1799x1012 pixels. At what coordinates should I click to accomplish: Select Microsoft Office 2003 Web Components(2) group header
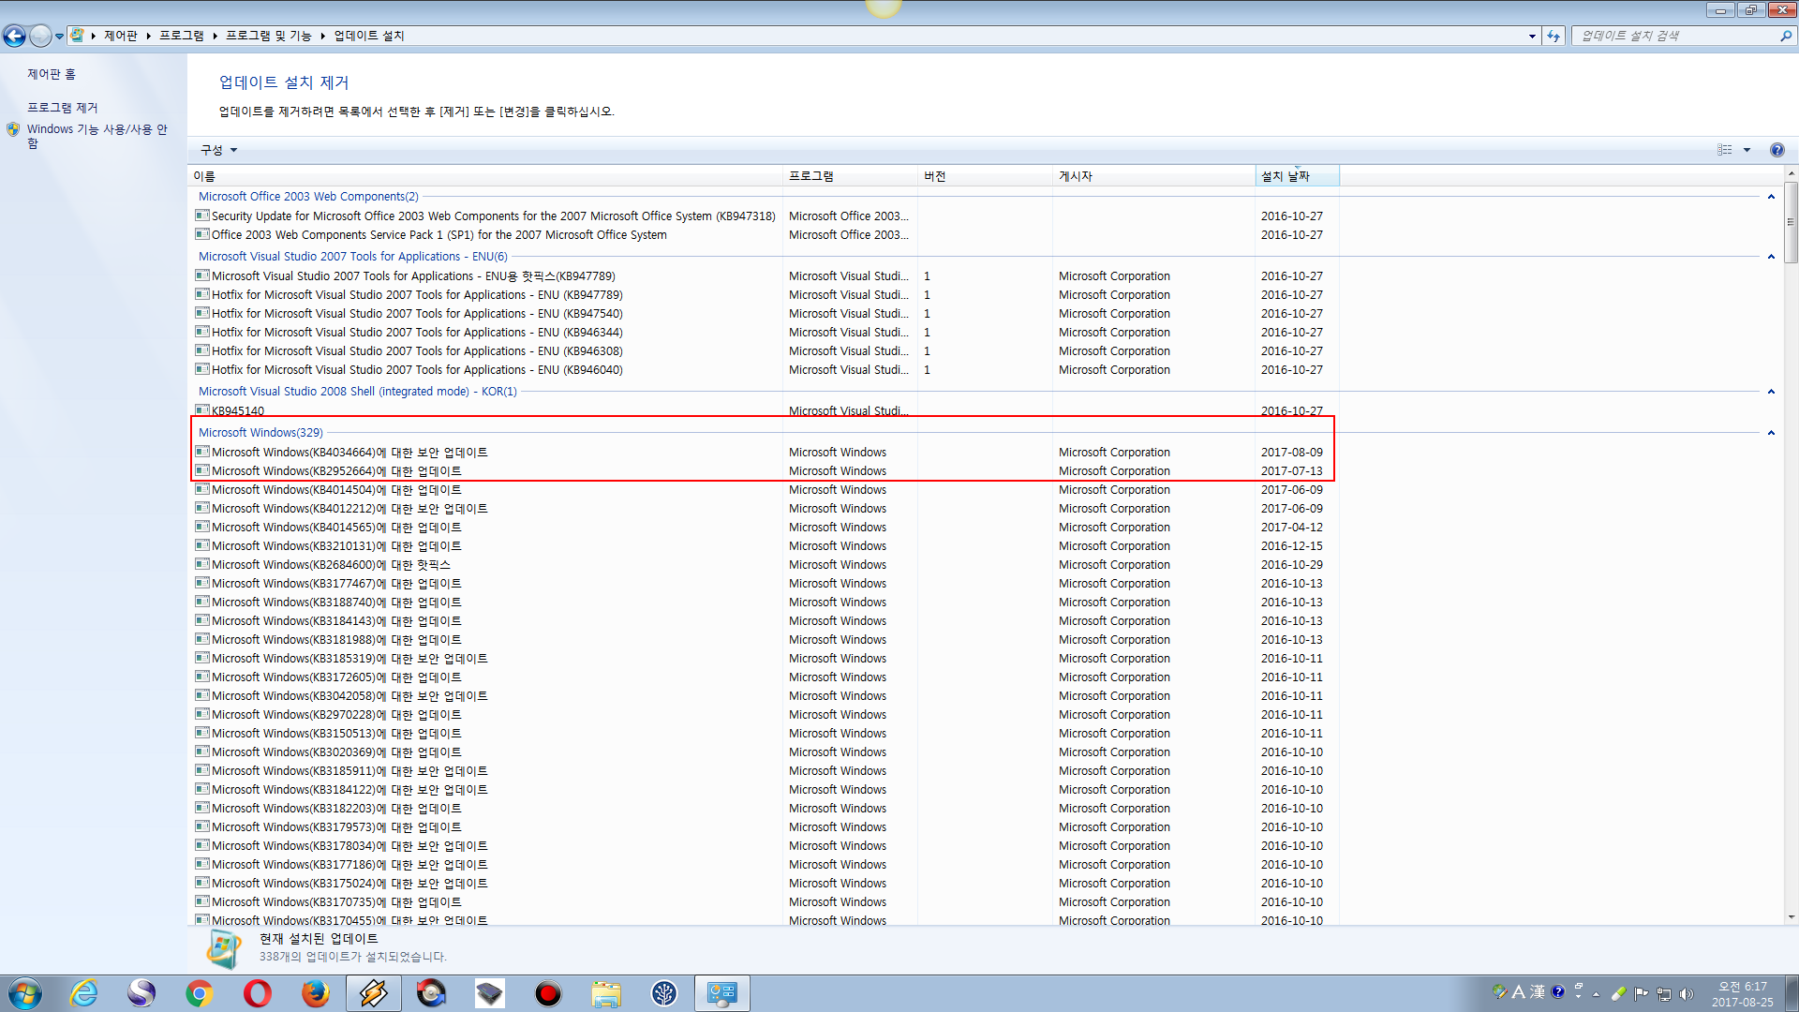(308, 197)
